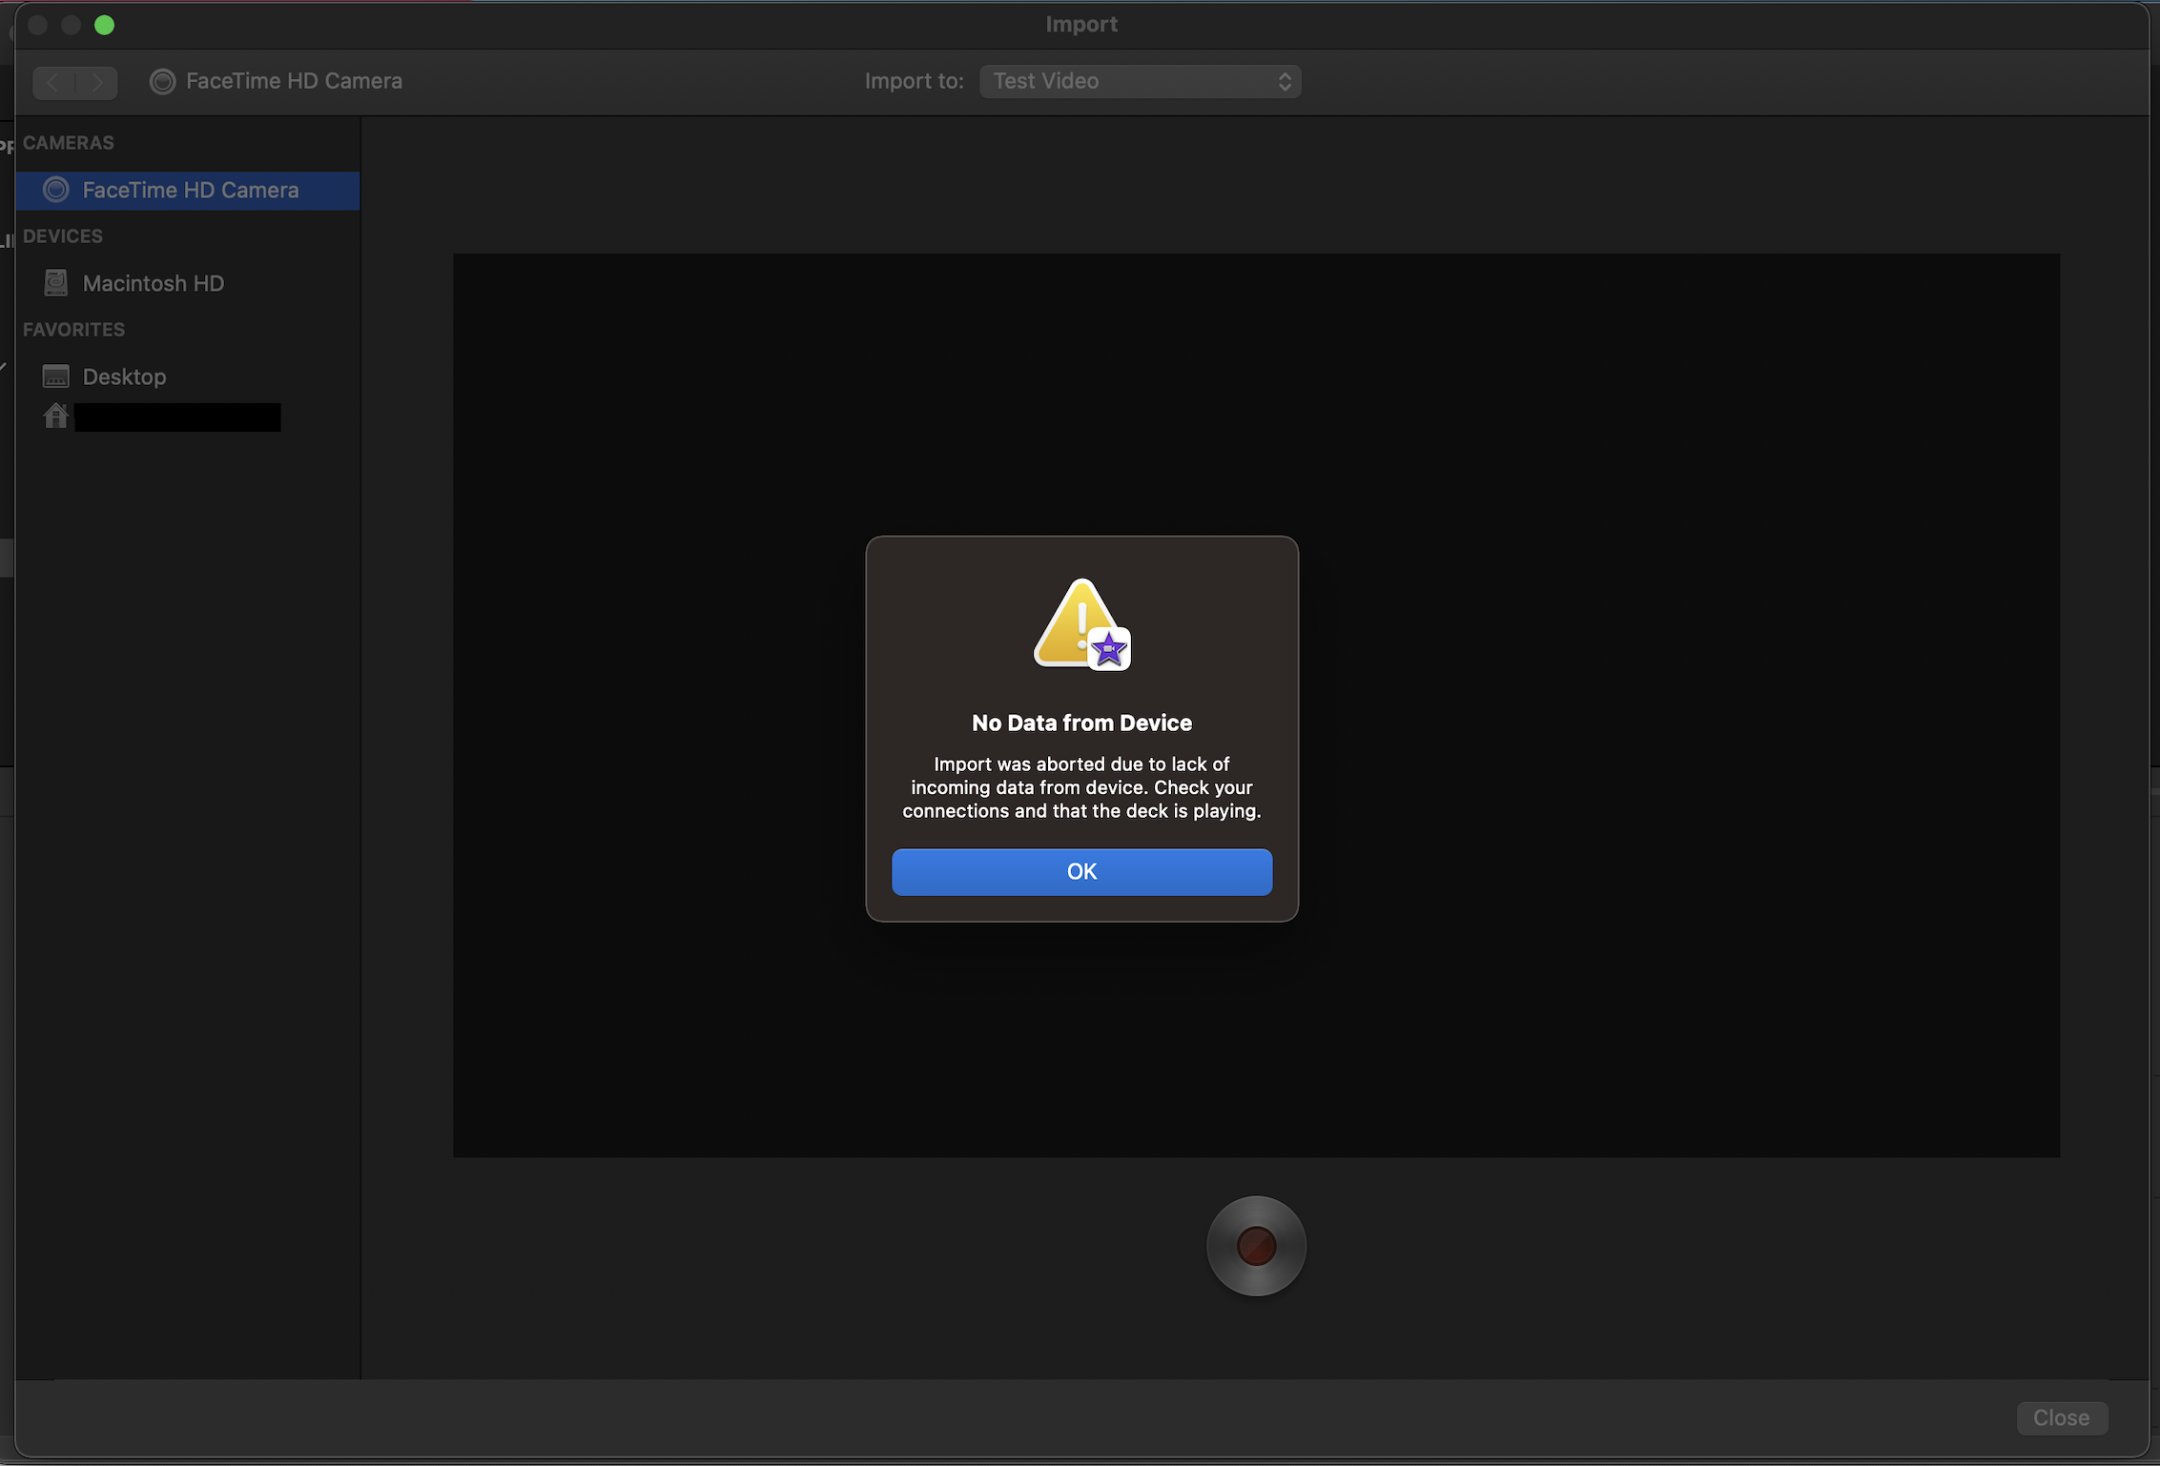2160x1466 pixels.
Task: Click the Close button at bottom right
Action: coord(2061,1417)
